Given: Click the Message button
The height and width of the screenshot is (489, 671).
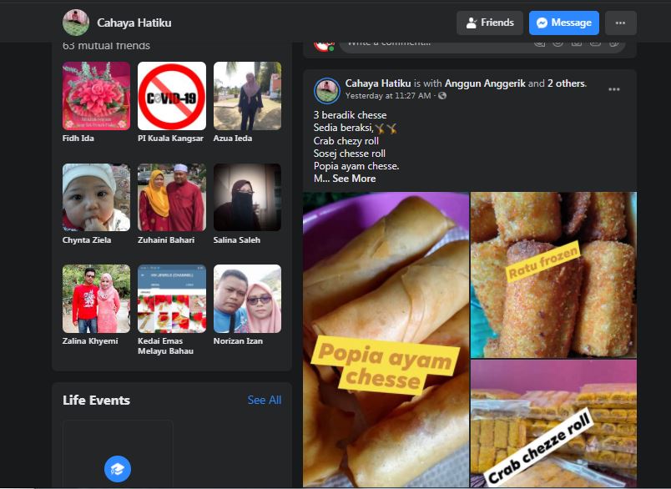Looking at the screenshot, I should tap(563, 23).
